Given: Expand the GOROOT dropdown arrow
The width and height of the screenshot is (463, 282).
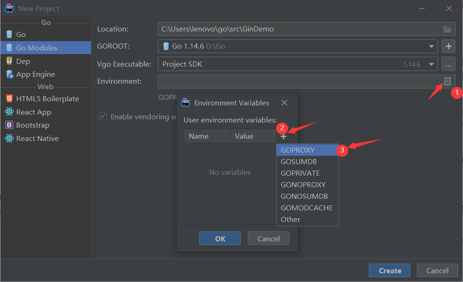Looking at the screenshot, I should pyautogui.click(x=431, y=46).
